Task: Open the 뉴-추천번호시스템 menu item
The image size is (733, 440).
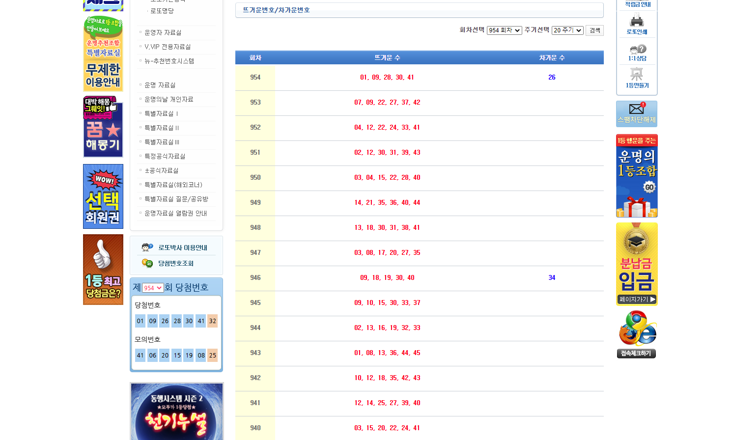Action: pos(169,61)
